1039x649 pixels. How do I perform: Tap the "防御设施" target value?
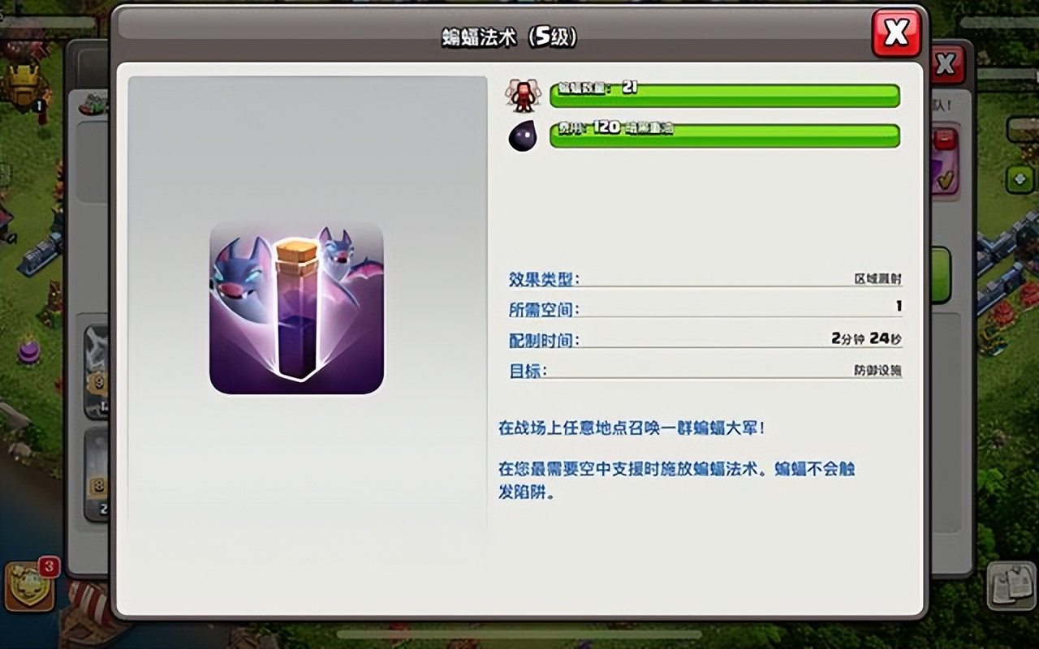coord(877,371)
